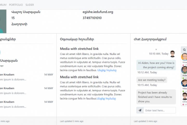Click the 'Are we meeting today?' message bubble
This screenshot has height=125, width=187.
click(152, 80)
